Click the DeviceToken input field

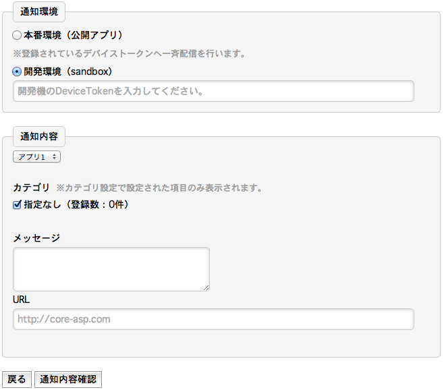213,91
